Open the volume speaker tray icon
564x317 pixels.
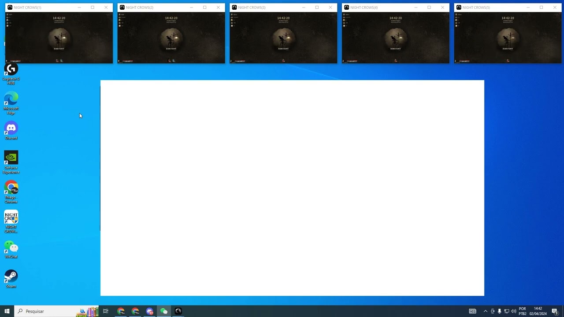513,311
